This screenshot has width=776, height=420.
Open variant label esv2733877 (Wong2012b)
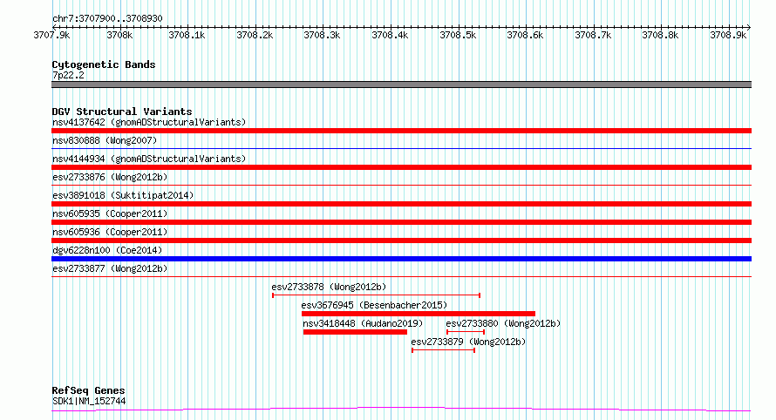(110, 268)
